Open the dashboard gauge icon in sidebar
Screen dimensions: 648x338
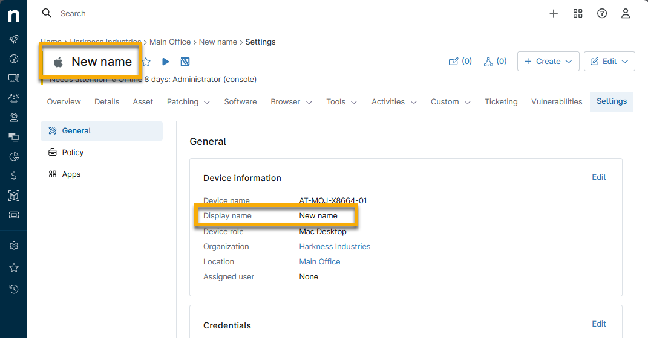pyautogui.click(x=13, y=59)
